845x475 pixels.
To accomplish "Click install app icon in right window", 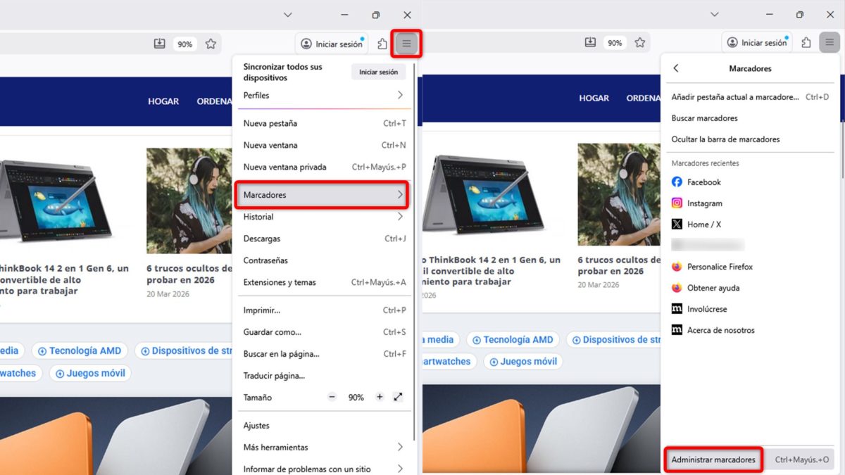I will [x=590, y=43].
